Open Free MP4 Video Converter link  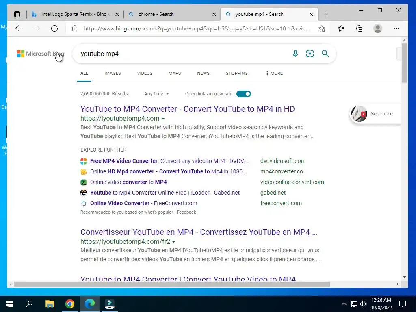click(x=169, y=161)
